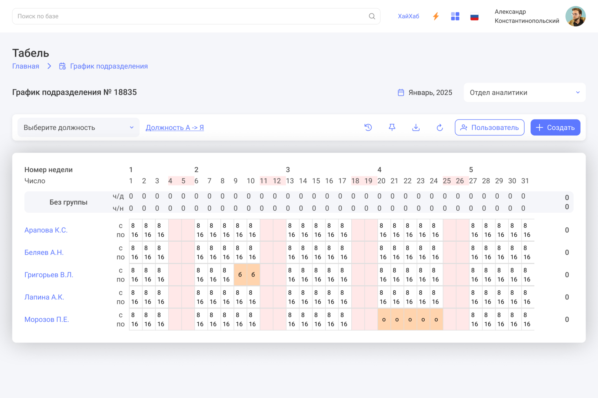Click the Russian flag language icon
This screenshot has height=398, width=598.
[x=474, y=17]
